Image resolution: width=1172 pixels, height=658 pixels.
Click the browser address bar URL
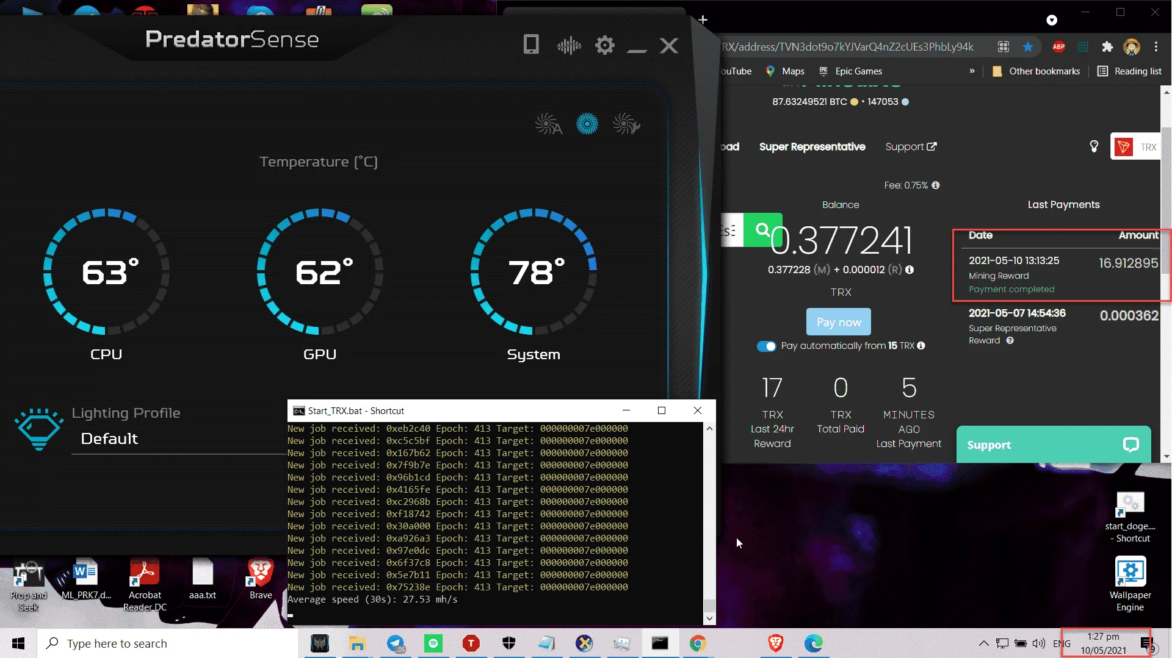coord(848,47)
